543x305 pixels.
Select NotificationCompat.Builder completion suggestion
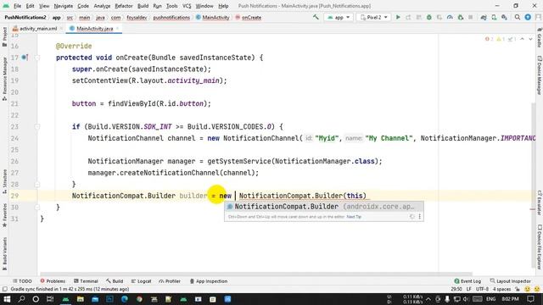click(324, 207)
